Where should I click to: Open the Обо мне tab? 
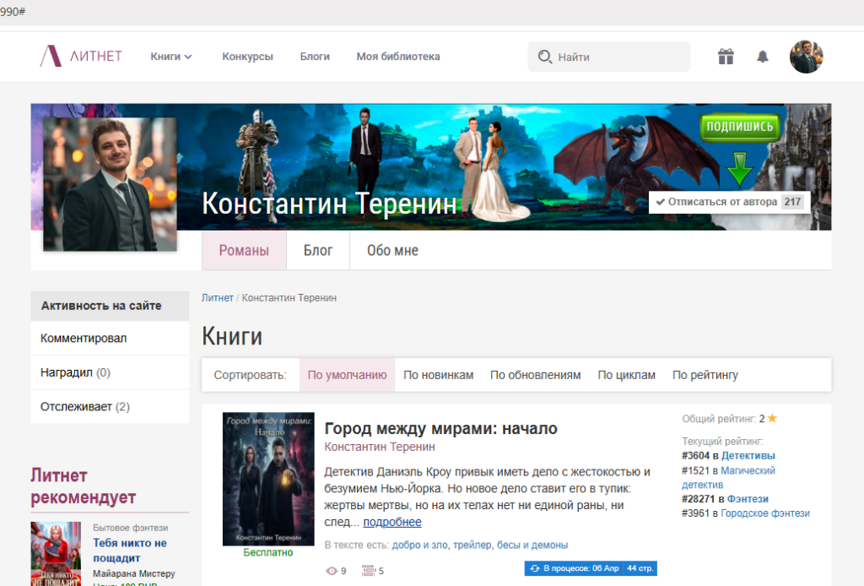coord(392,251)
